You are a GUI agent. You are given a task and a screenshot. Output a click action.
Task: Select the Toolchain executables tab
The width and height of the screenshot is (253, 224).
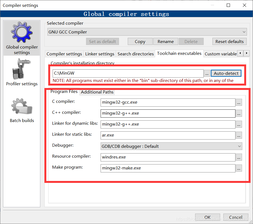point(179,53)
